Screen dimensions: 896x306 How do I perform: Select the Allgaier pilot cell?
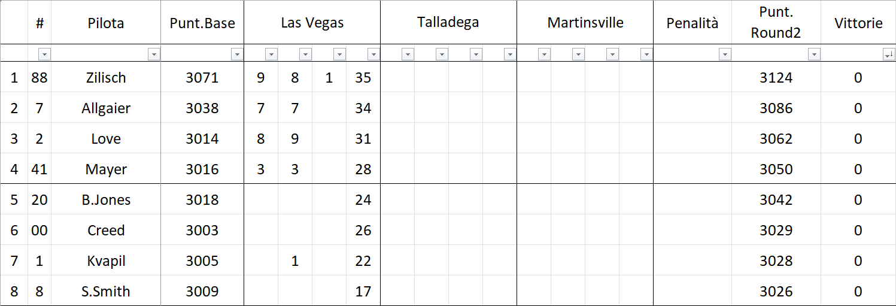click(x=106, y=108)
